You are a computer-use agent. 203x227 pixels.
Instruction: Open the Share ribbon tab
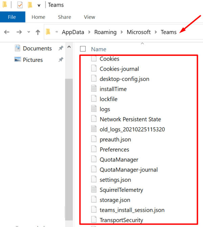click(65, 17)
